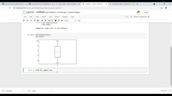Paste cells below icon
172x96 pixels.
click(x=38, y=21)
